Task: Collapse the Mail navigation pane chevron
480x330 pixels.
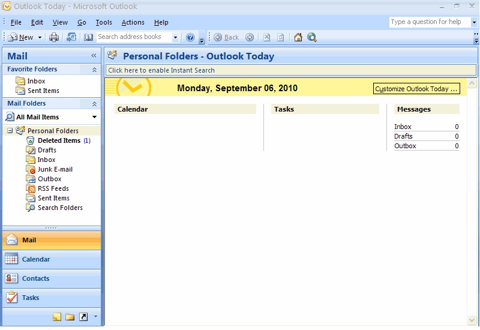Action: [94, 55]
